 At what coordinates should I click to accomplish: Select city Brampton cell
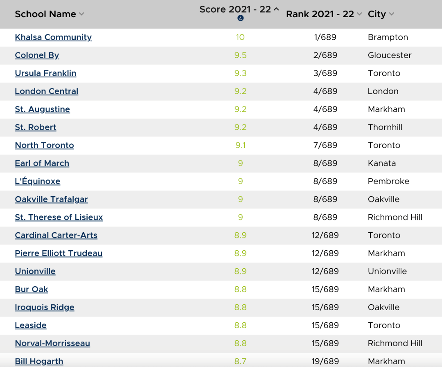coord(388,37)
